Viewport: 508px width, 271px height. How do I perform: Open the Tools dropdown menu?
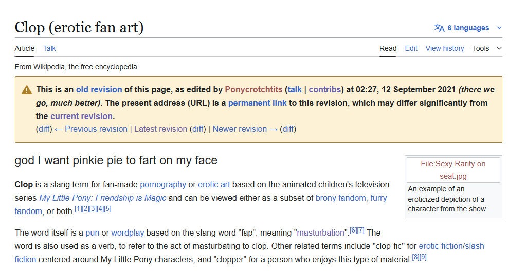(487, 48)
